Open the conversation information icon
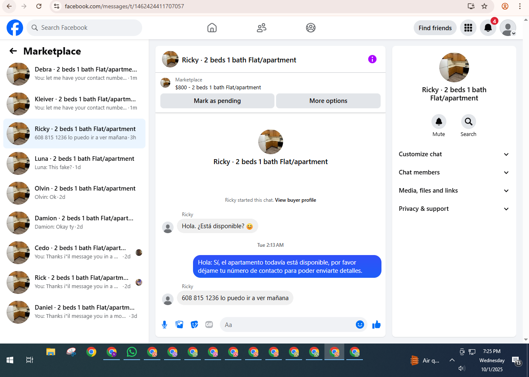Viewport: 529px width, 377px height. [x=372, y=59]
